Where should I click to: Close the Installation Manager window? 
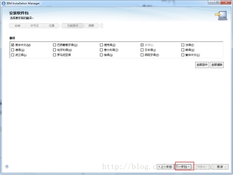coord(226,3)
